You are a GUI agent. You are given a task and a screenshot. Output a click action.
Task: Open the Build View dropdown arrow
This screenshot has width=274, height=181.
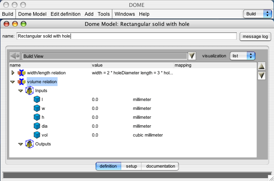click(x=192, y=56)
